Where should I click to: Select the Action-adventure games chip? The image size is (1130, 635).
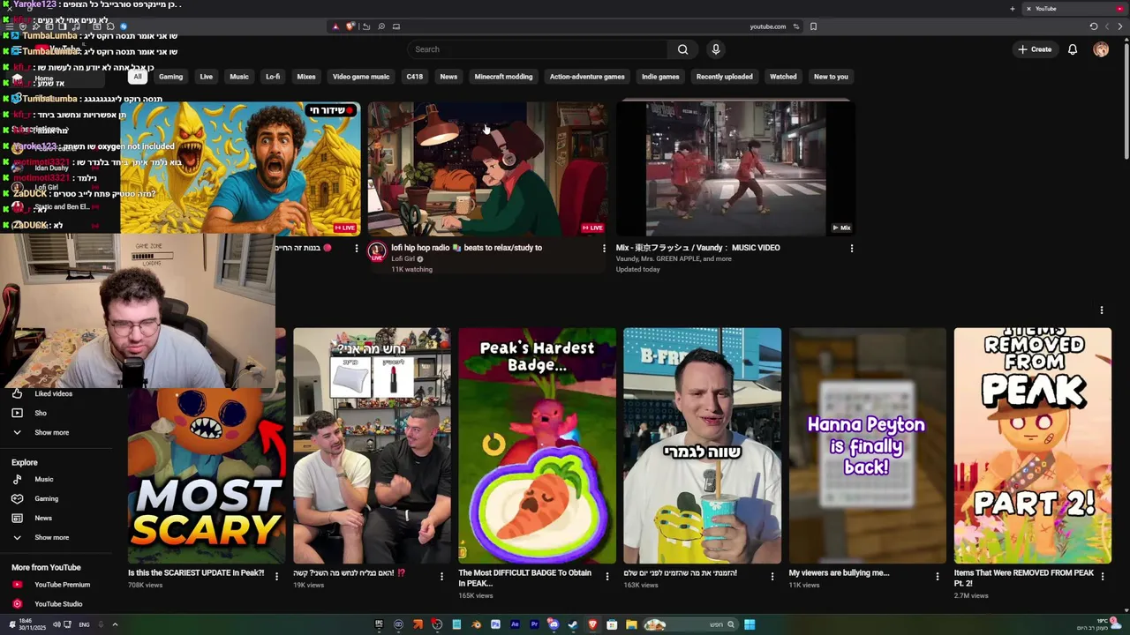coord(587,77)
